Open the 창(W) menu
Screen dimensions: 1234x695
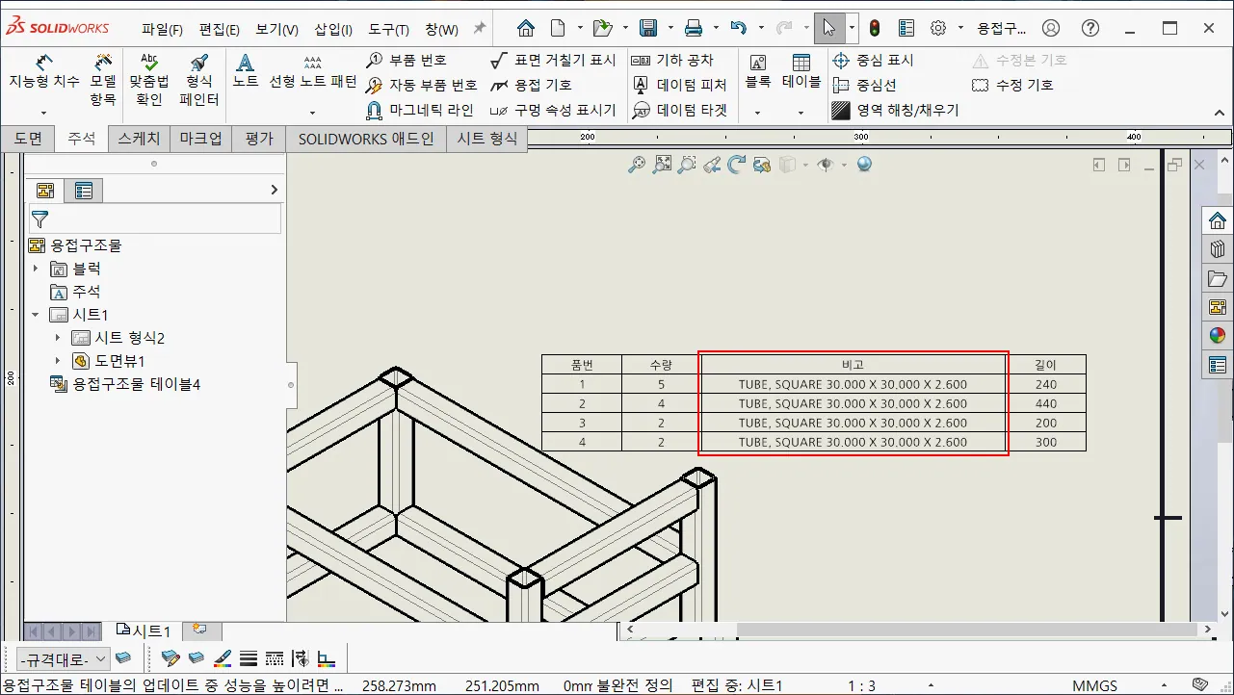tap(441, 29)
